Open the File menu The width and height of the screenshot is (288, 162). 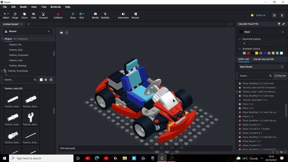(x=5, y=7)
